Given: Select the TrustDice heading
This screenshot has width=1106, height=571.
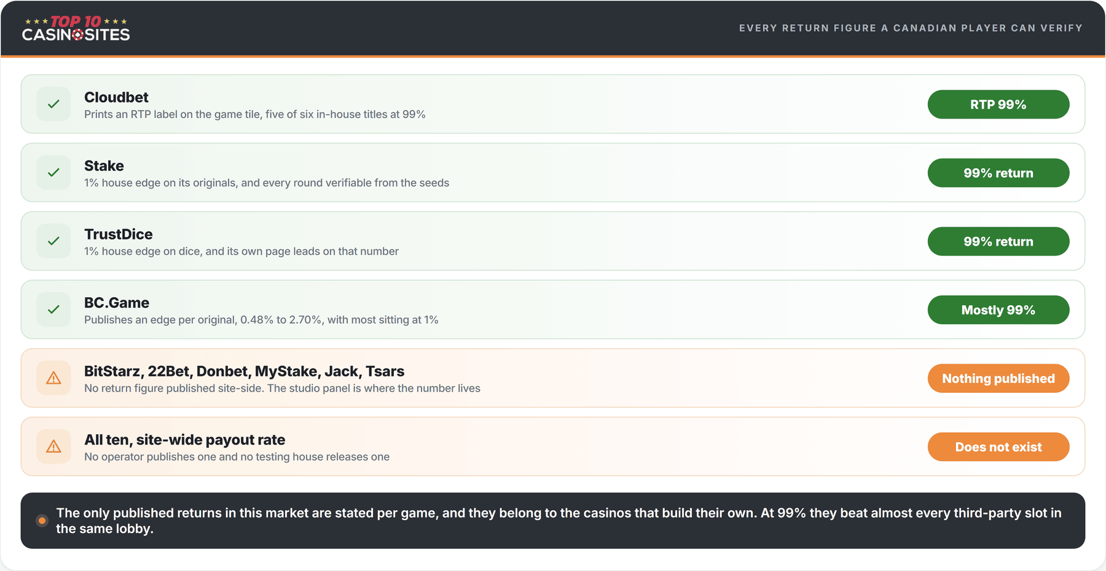Looking at the screenshot, I should coord(119,234).
